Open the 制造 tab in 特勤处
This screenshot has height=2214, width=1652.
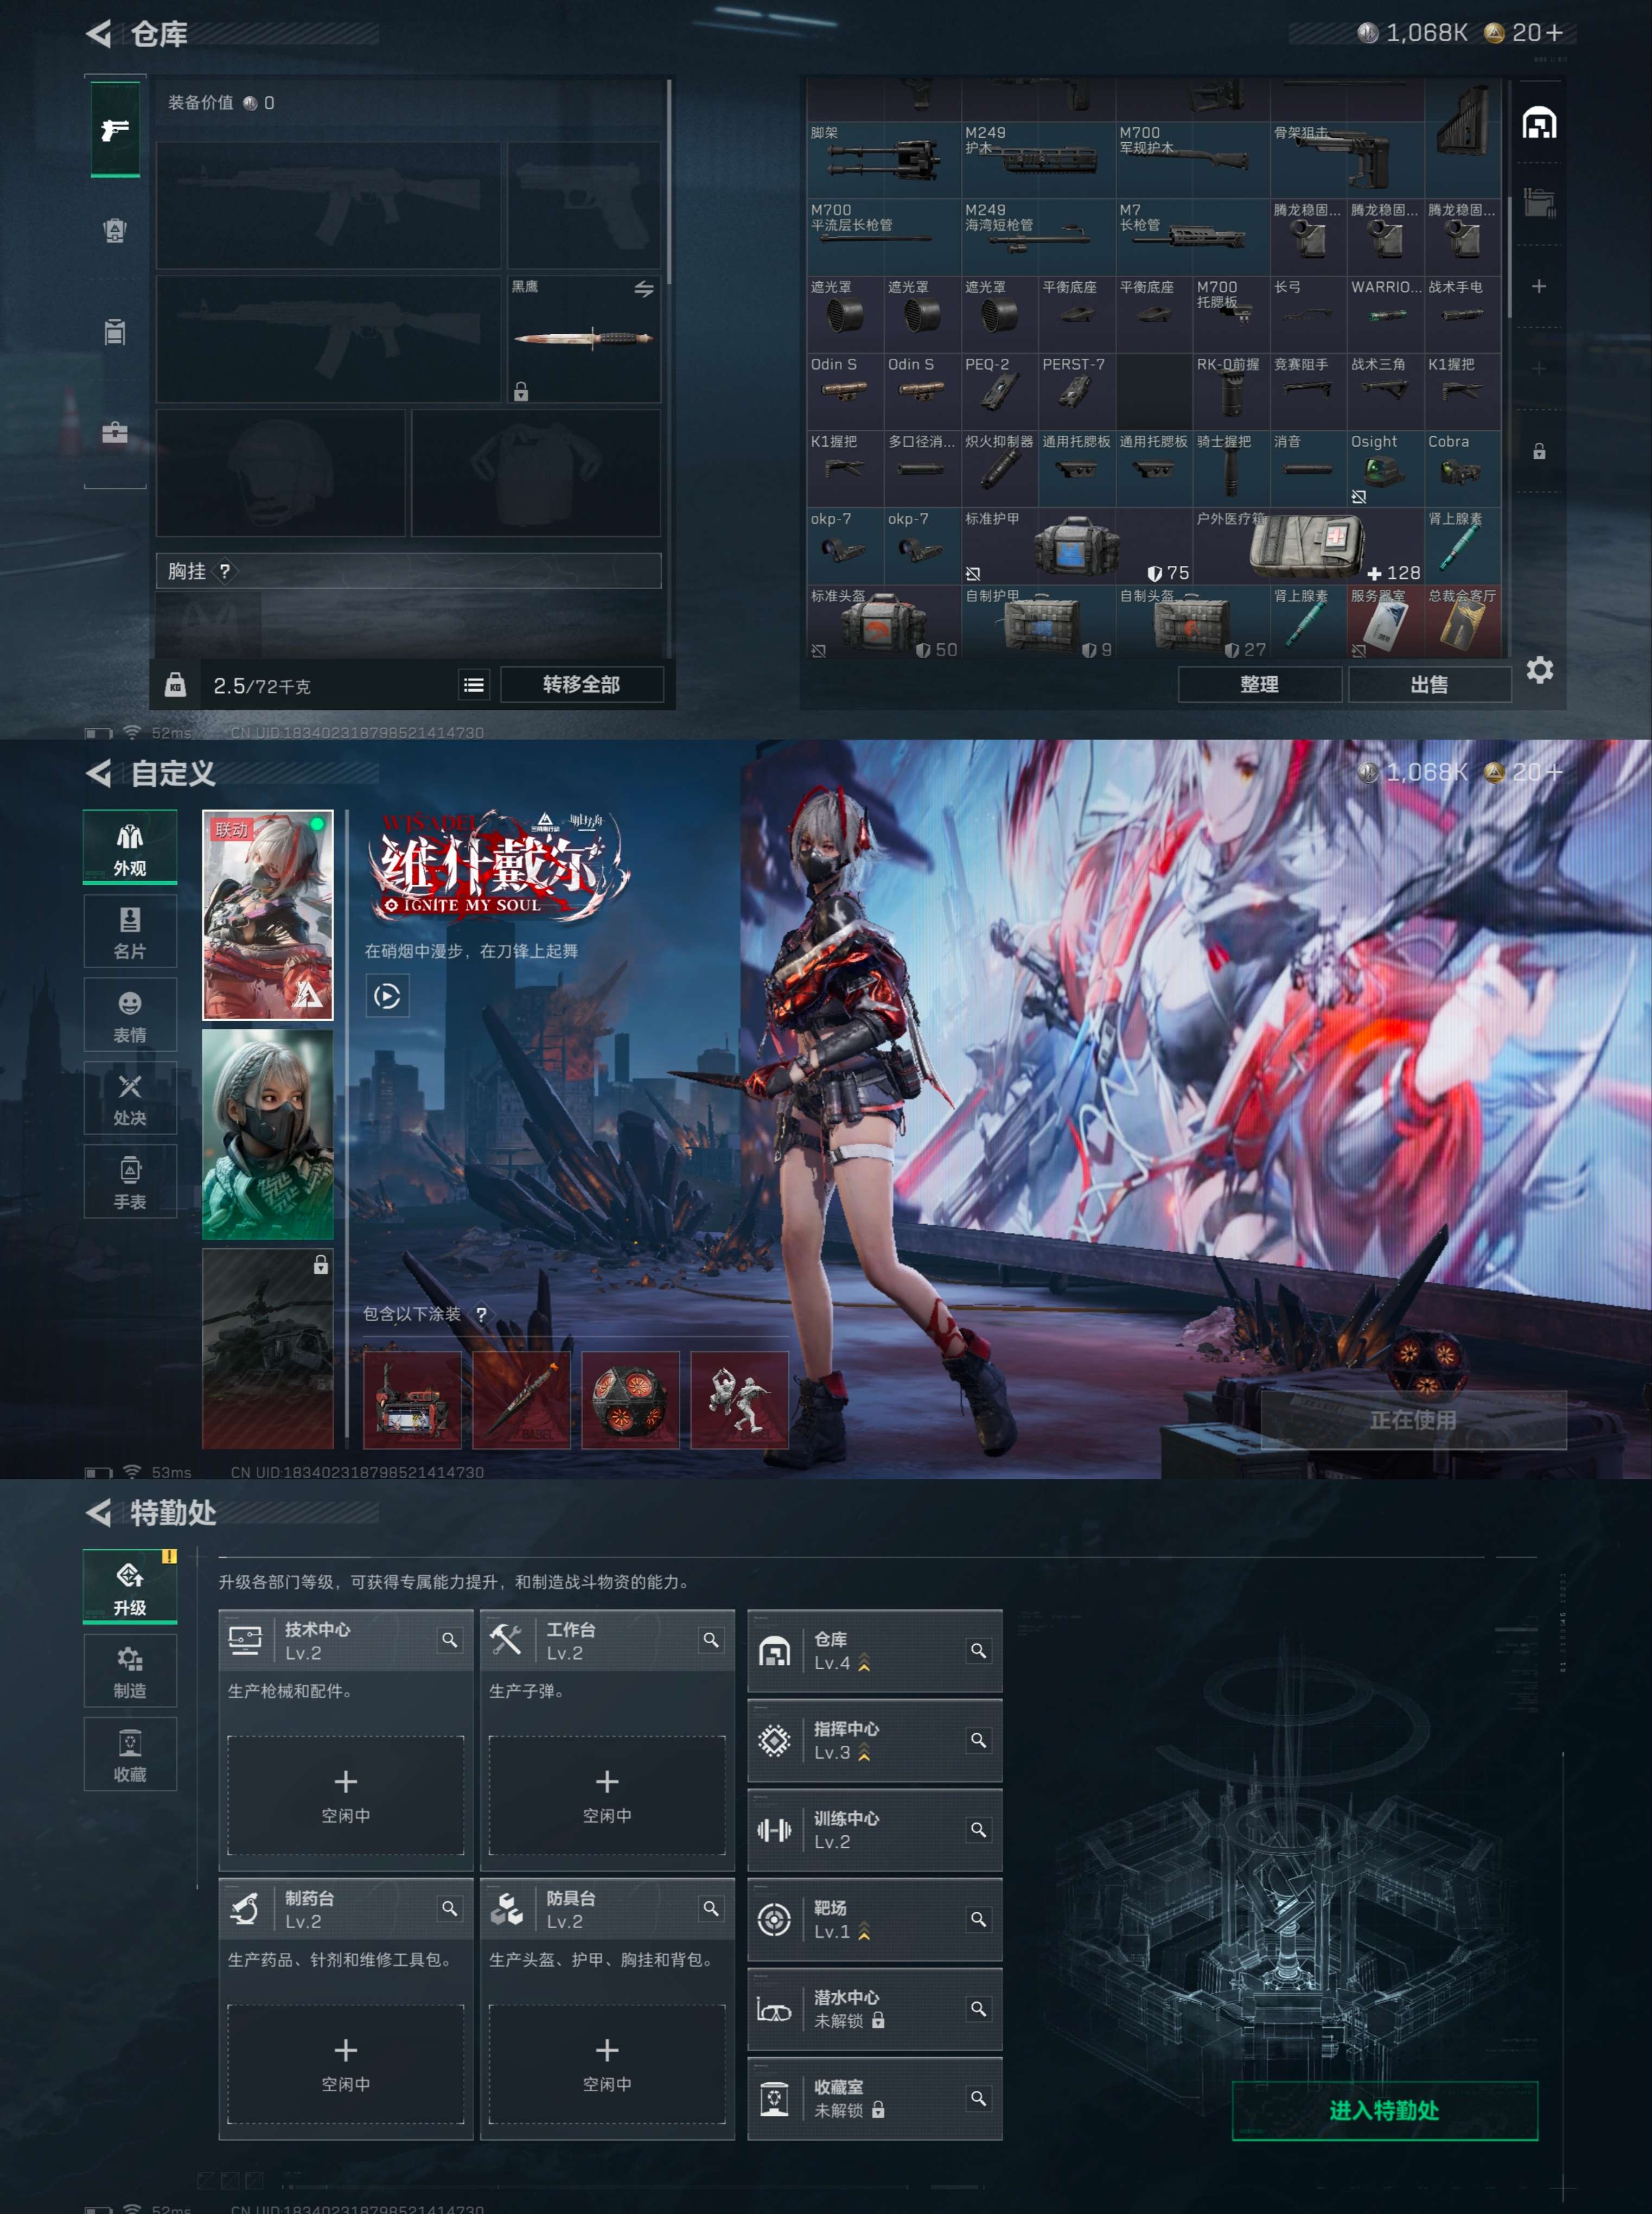click(130, 1671)
